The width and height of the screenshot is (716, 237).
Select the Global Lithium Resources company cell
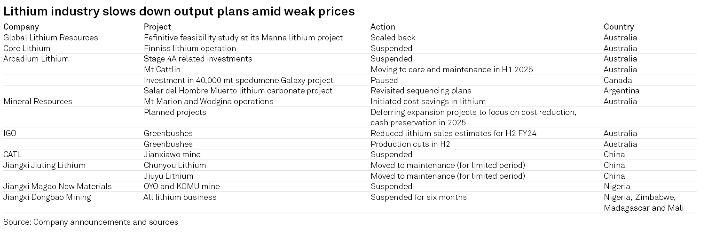click(51, 38)
